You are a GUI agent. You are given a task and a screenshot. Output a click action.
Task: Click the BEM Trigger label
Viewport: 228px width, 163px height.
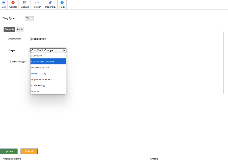point(19,62)
